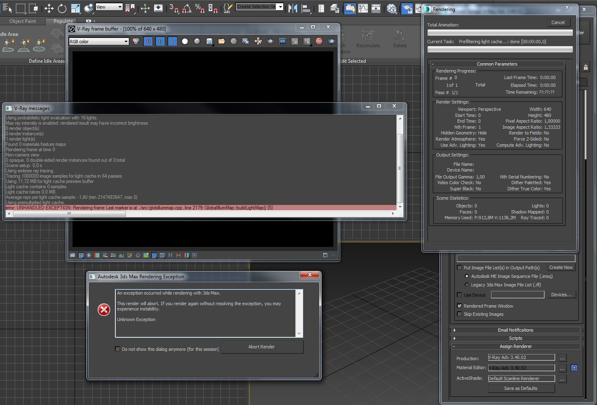Select the Move tool in main toolbar
The height and width of the screenshot is (405, 597).
[x=49, y=8]
